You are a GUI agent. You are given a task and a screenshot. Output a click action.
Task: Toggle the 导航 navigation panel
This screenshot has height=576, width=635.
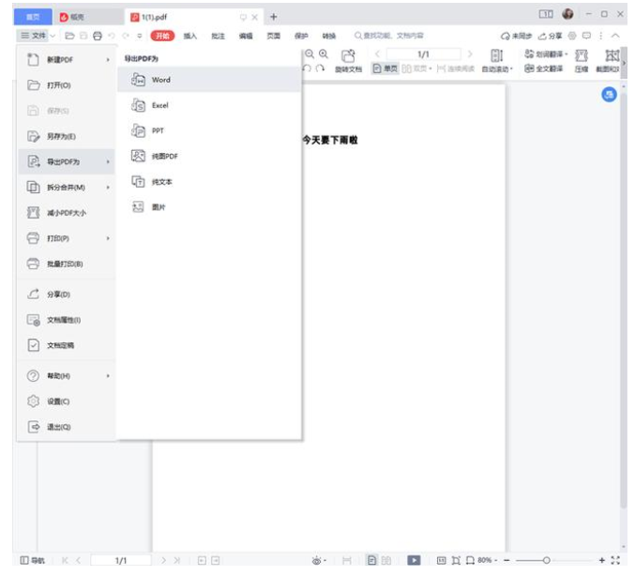click(x=32, y=561)
